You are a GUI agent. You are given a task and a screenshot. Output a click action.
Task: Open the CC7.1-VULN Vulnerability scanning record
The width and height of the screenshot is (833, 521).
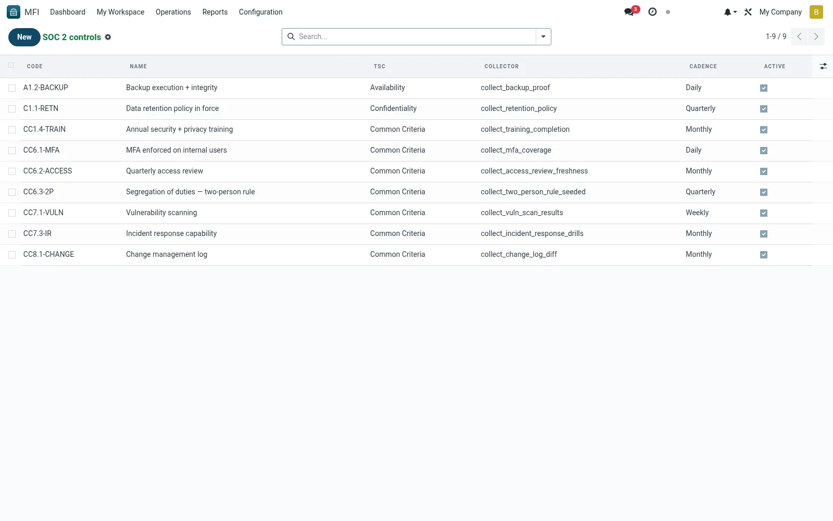coord(161,213)
